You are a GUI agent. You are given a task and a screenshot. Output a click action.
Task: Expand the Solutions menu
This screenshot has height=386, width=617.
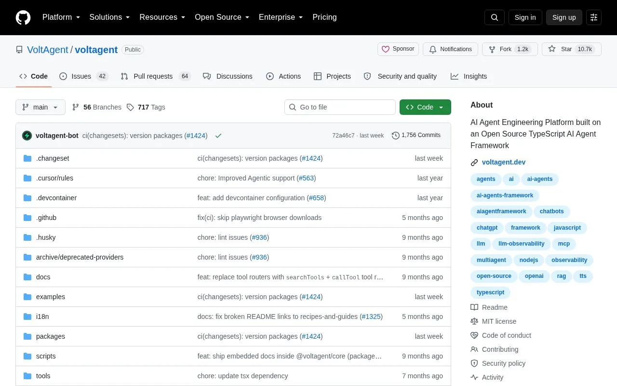click(109, 17)
